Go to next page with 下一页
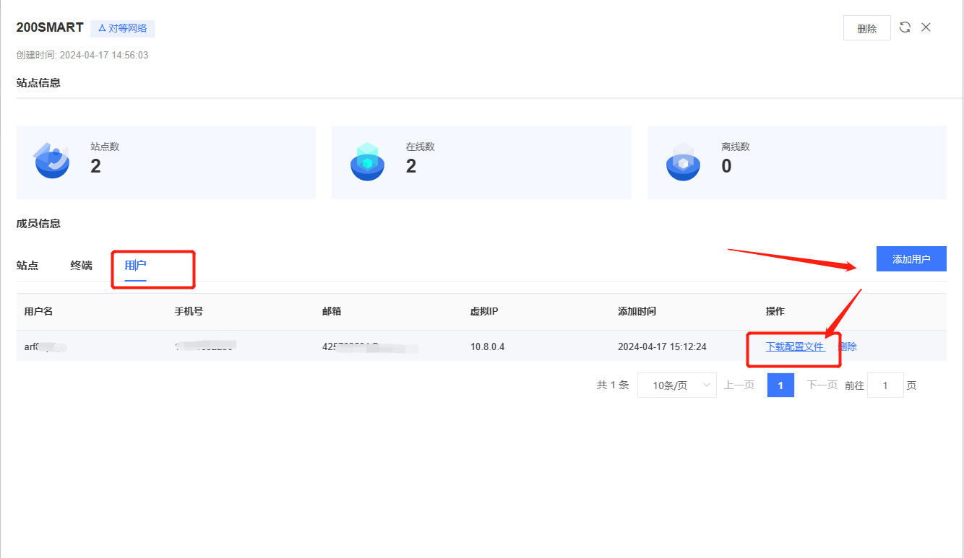This screenshot has height=558, width=964. point(822,385)
